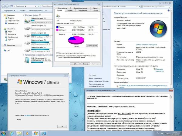Screen dimensions: 182x136
Task: Click disk C usage pie chart
Action: (x=76, y=40)
